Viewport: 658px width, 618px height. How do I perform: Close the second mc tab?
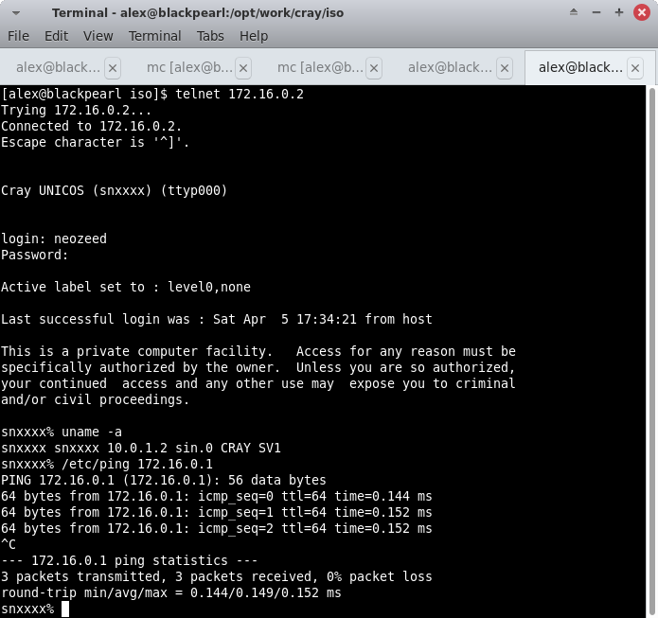(374, 68)
